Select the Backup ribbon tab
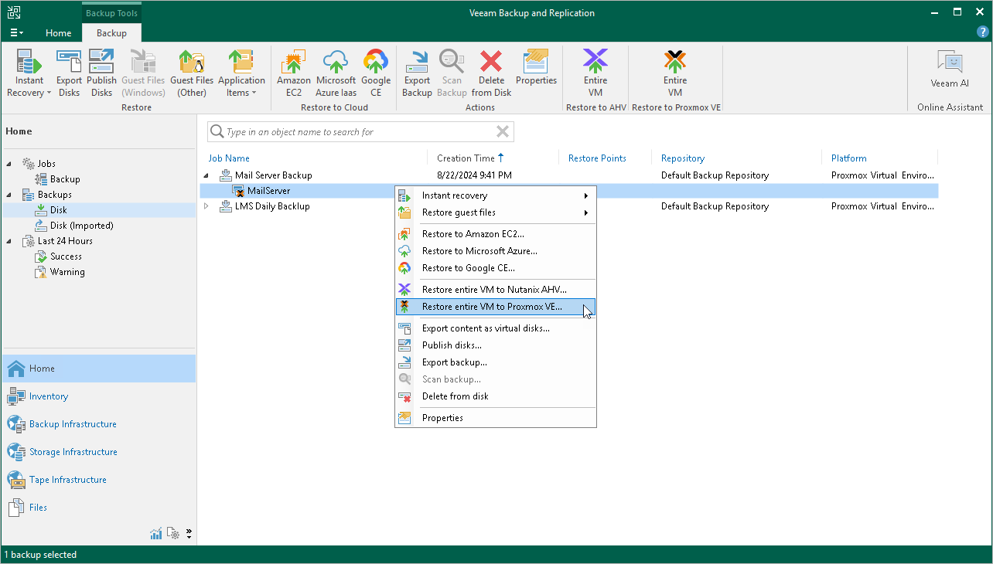The image size is (993, 564). (x=111, y=32)
